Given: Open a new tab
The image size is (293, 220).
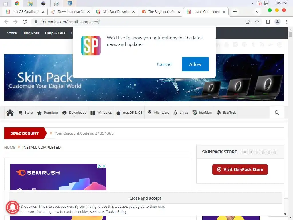Looking at the screenshot, I should point(235,12).
